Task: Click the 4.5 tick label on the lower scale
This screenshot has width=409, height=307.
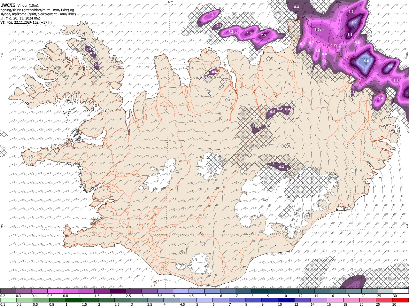Action: tap(182, 304)
